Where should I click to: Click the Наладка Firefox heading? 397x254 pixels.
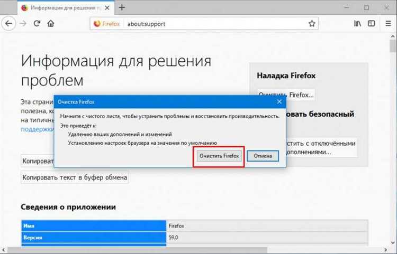point(286,76)
